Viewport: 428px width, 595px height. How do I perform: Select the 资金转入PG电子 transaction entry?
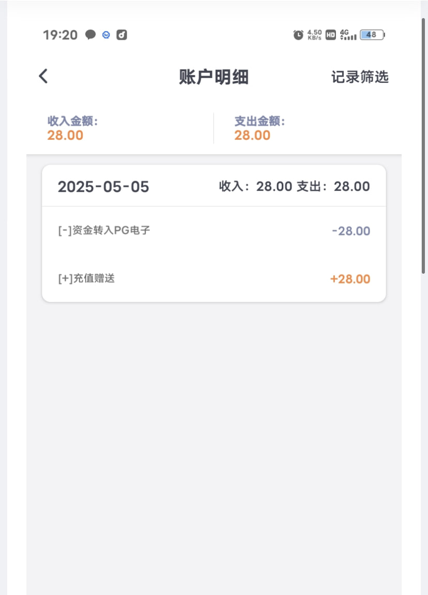pos(104,230)
